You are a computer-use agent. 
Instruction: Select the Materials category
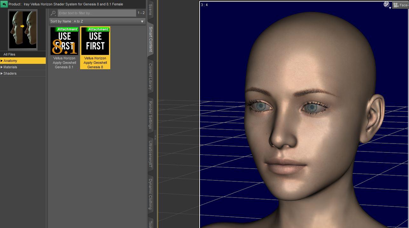coord(23,67)
